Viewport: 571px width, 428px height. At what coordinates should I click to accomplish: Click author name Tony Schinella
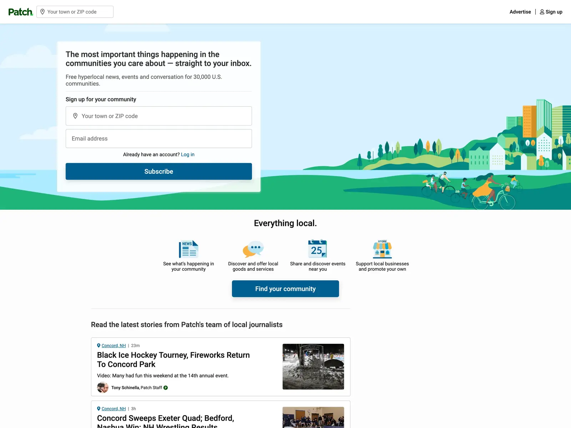click(125, 388)
